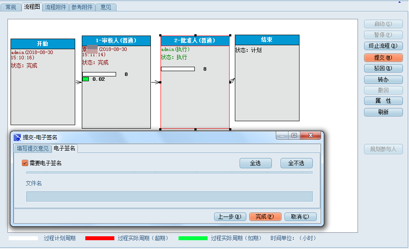Select the 开始 flow node header
The width and height of the screenshot is (409, 249).
click(43, 44)
